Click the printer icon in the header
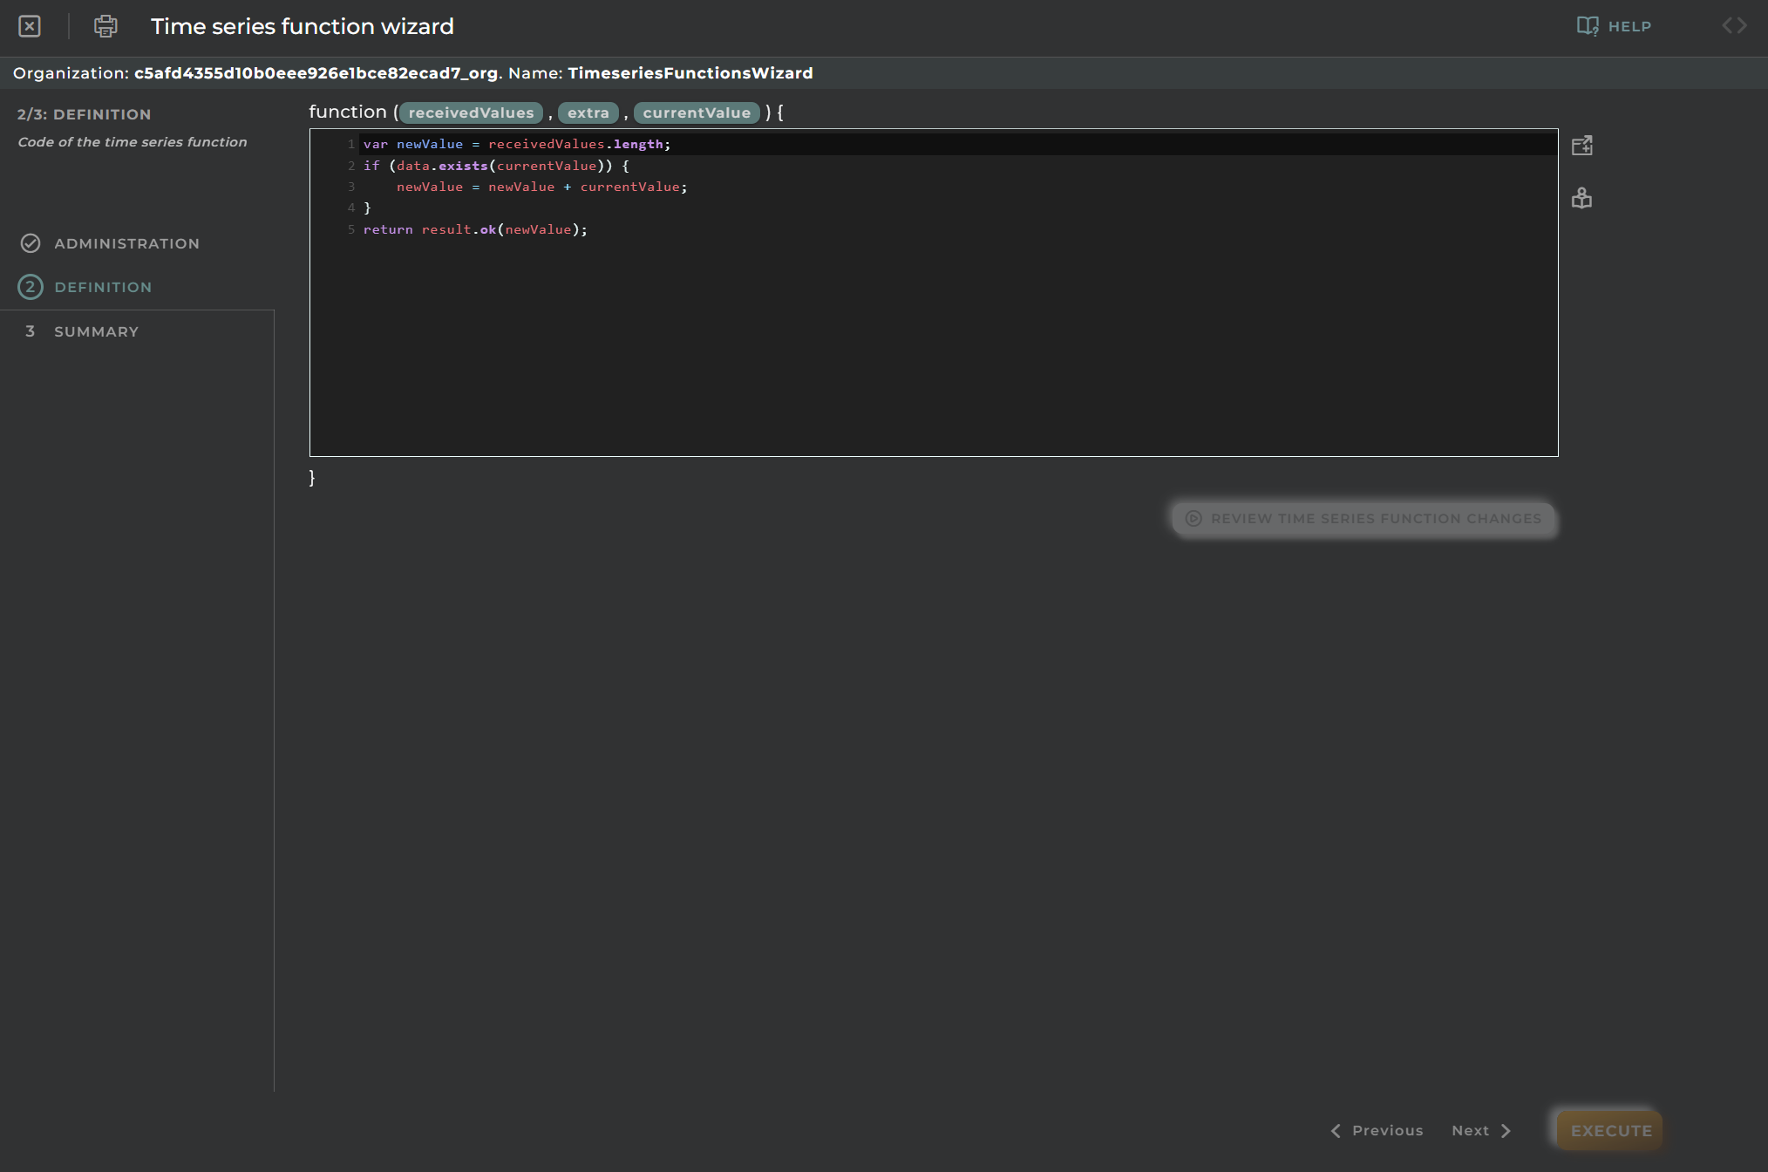 (x=105, y=26)
